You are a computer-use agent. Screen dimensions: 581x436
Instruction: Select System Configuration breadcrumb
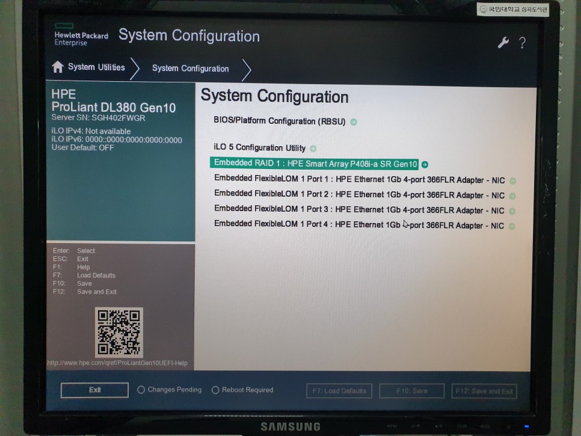point(191,69)
